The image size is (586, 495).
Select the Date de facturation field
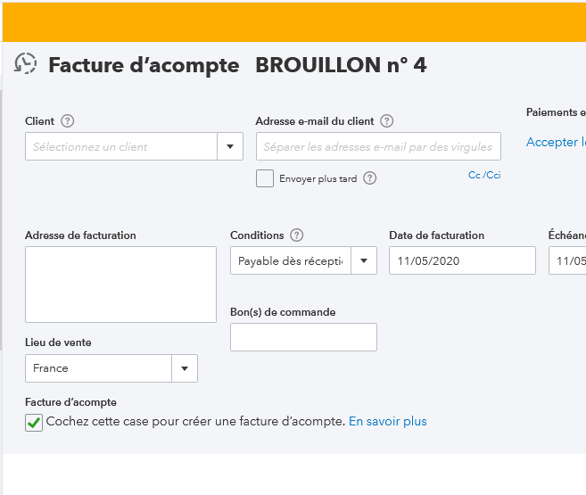(x=462, y=260)
